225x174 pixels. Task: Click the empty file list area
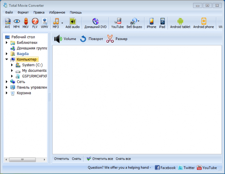coord(137,100)
